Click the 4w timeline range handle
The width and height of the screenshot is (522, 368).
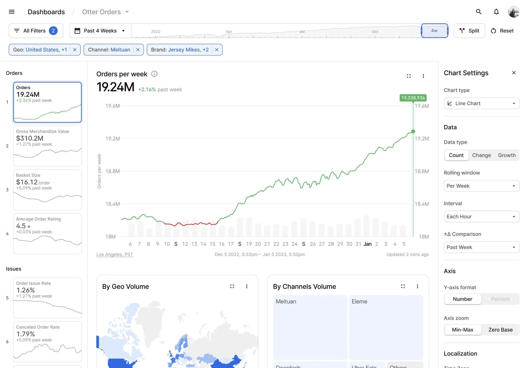pos(434,31)
